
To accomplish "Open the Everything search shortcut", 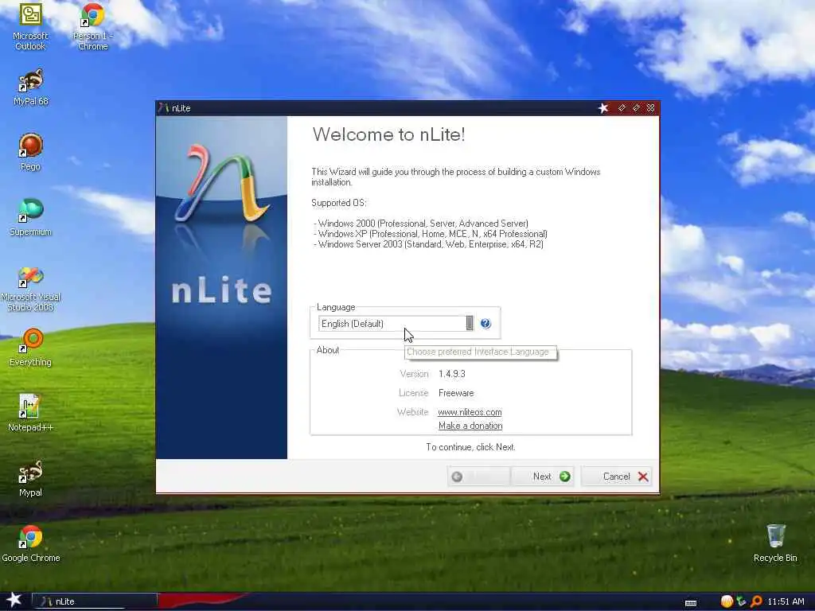I will pos(31,348).
